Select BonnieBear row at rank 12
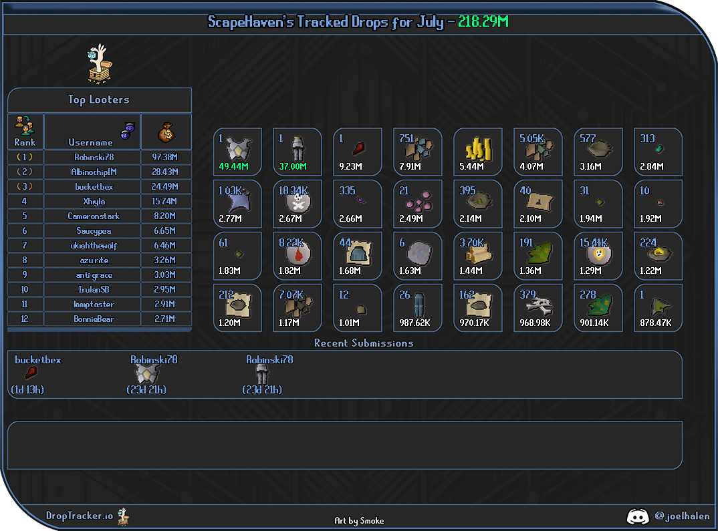 pos(100,319)
